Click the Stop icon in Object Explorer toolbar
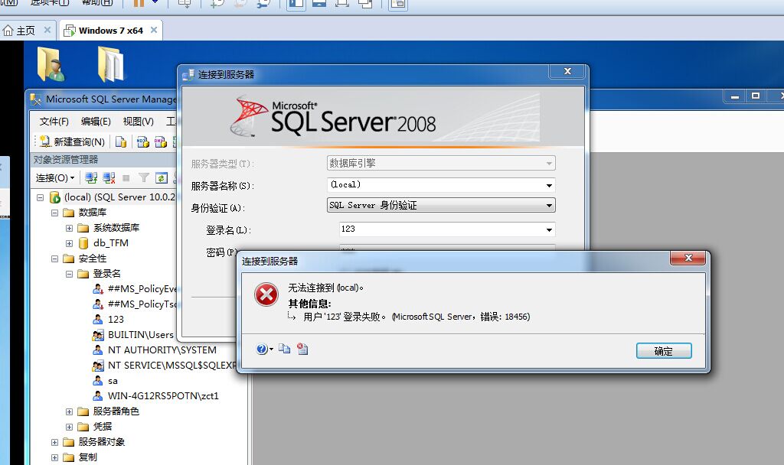 point(126,177)
